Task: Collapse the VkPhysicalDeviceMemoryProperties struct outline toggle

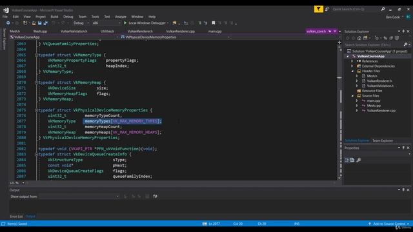Action: (36, 110)
